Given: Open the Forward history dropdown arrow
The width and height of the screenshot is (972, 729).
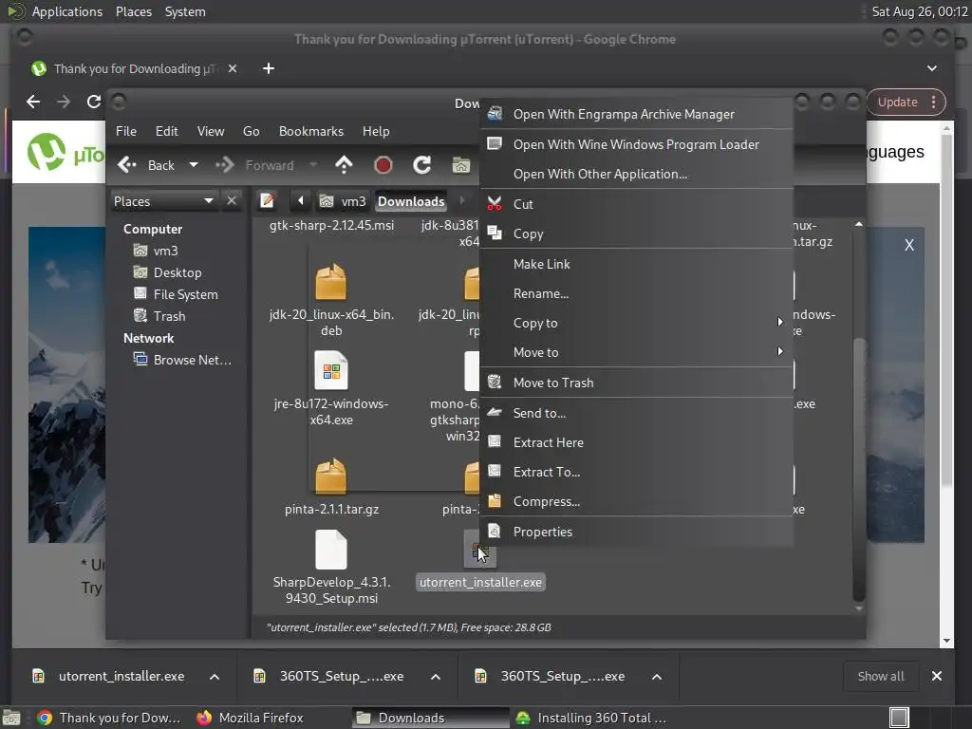Looking at the screenshot, I should coord(313,165).
